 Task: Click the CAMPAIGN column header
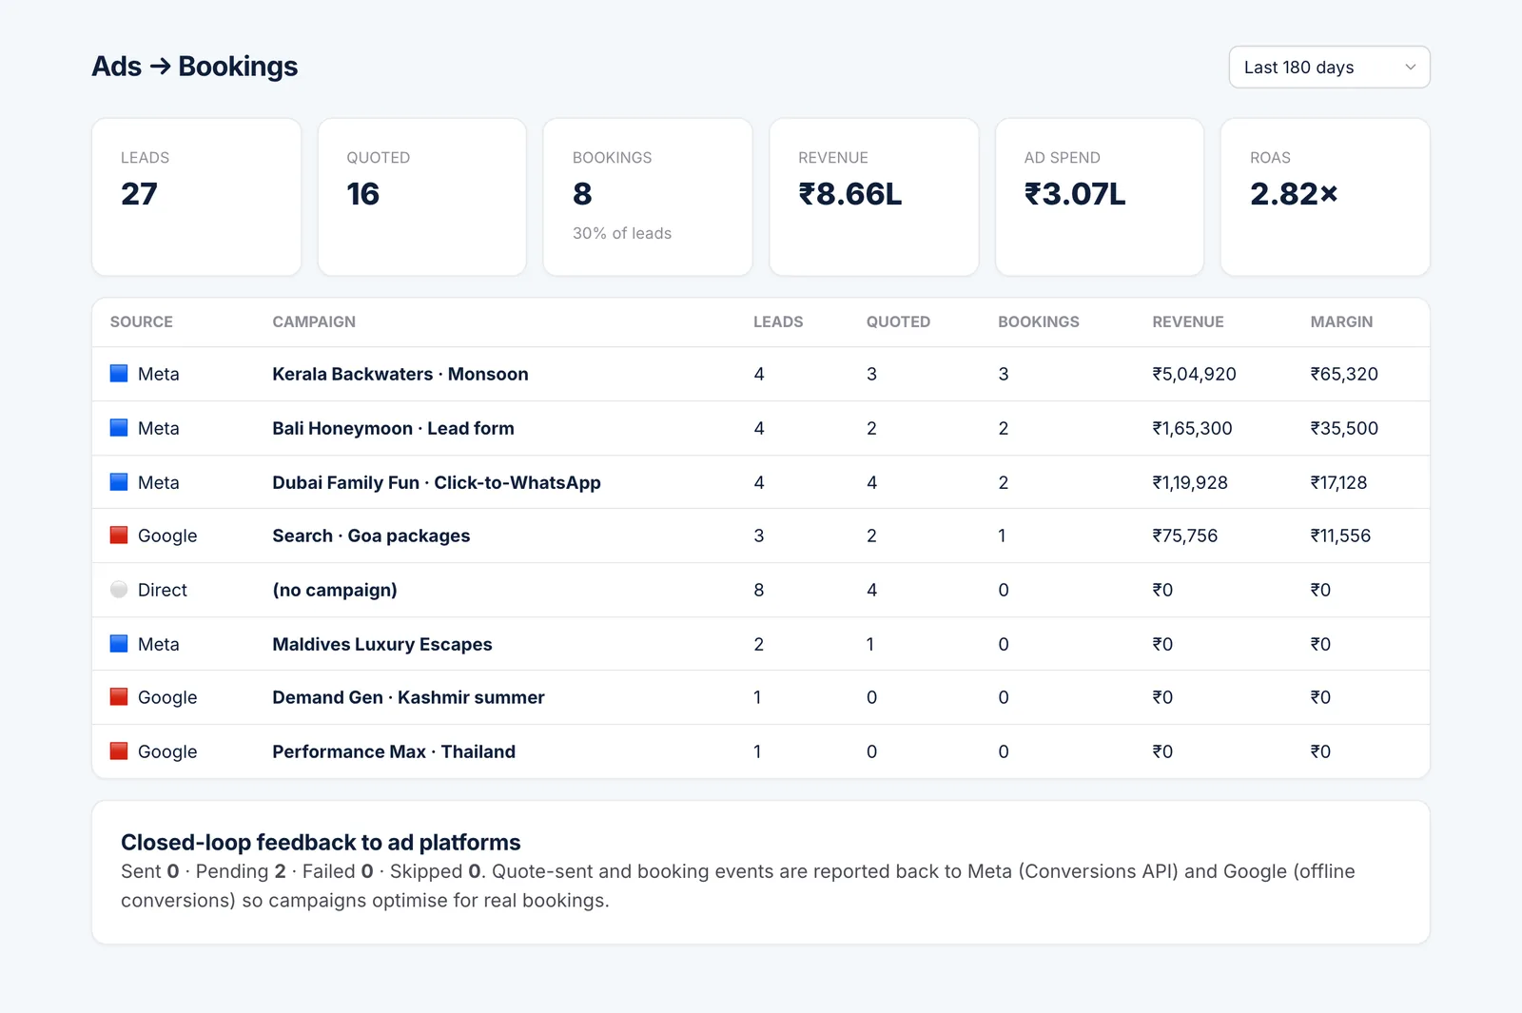[314, 321]
